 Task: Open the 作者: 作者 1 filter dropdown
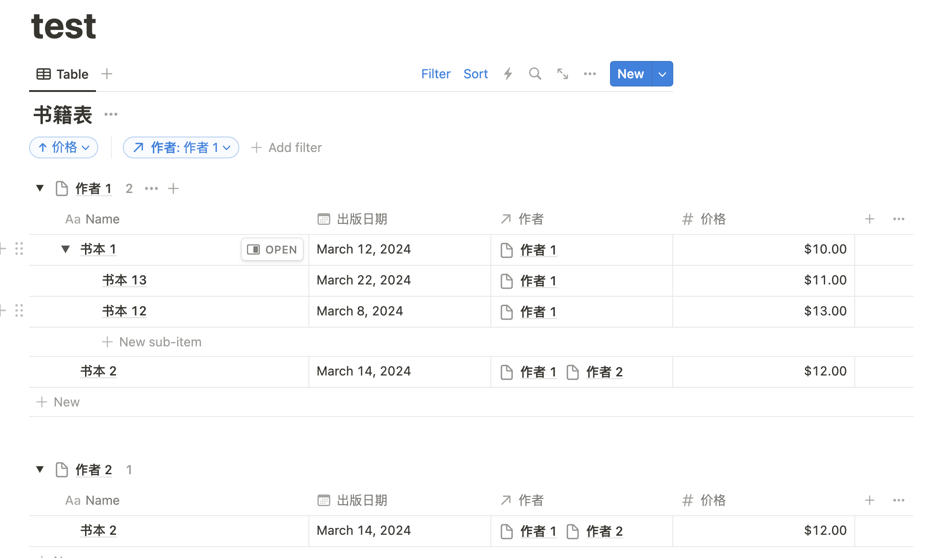pyautogui.click(x=181, y=147)
